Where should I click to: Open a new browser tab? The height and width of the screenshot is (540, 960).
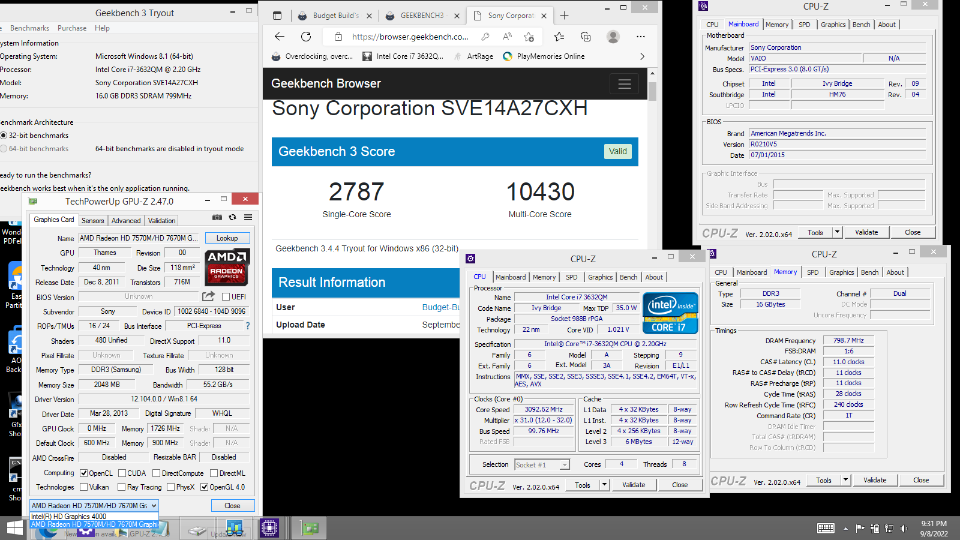(x=564, y=16)
